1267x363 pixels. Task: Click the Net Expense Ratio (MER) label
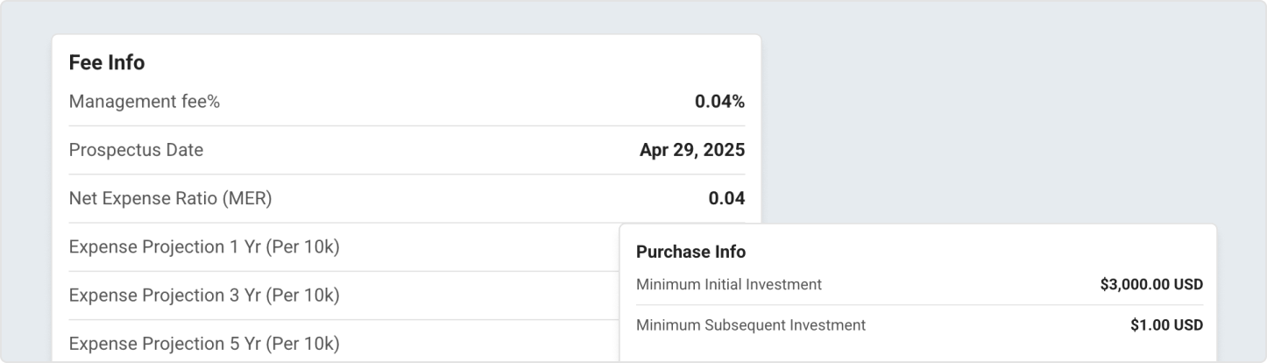click(x=170, y=199)
